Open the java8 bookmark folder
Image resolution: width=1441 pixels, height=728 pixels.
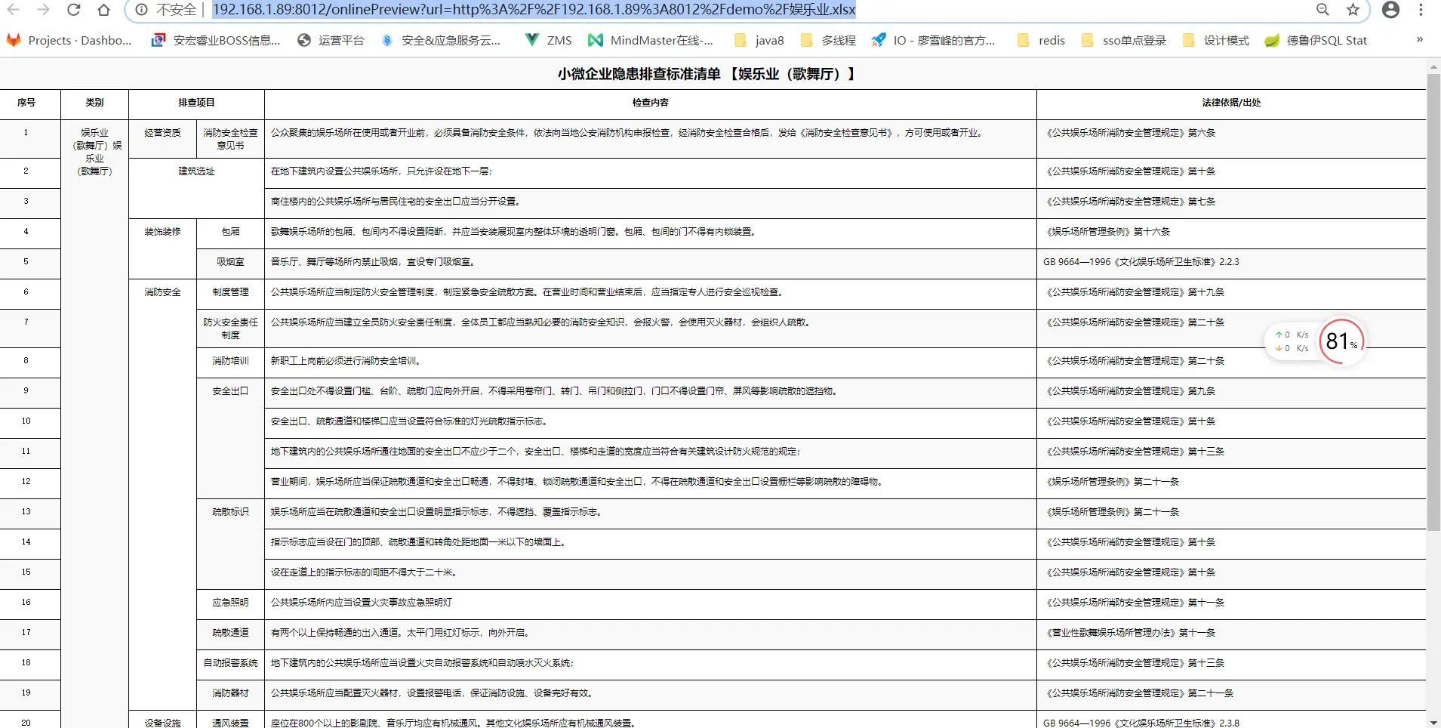[x=759, y=41]
